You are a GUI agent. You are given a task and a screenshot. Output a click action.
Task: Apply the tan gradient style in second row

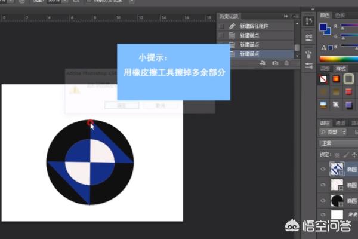click(336, 92)
